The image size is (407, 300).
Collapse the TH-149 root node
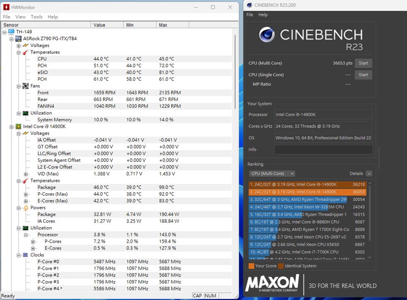(4, 32)
